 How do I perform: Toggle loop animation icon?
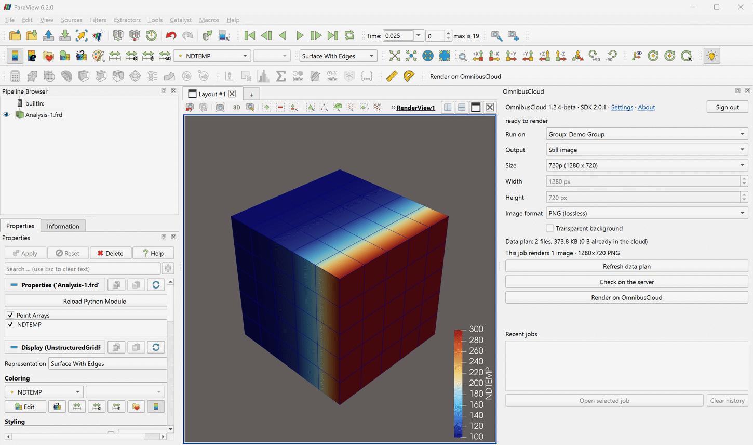[349, 36]
